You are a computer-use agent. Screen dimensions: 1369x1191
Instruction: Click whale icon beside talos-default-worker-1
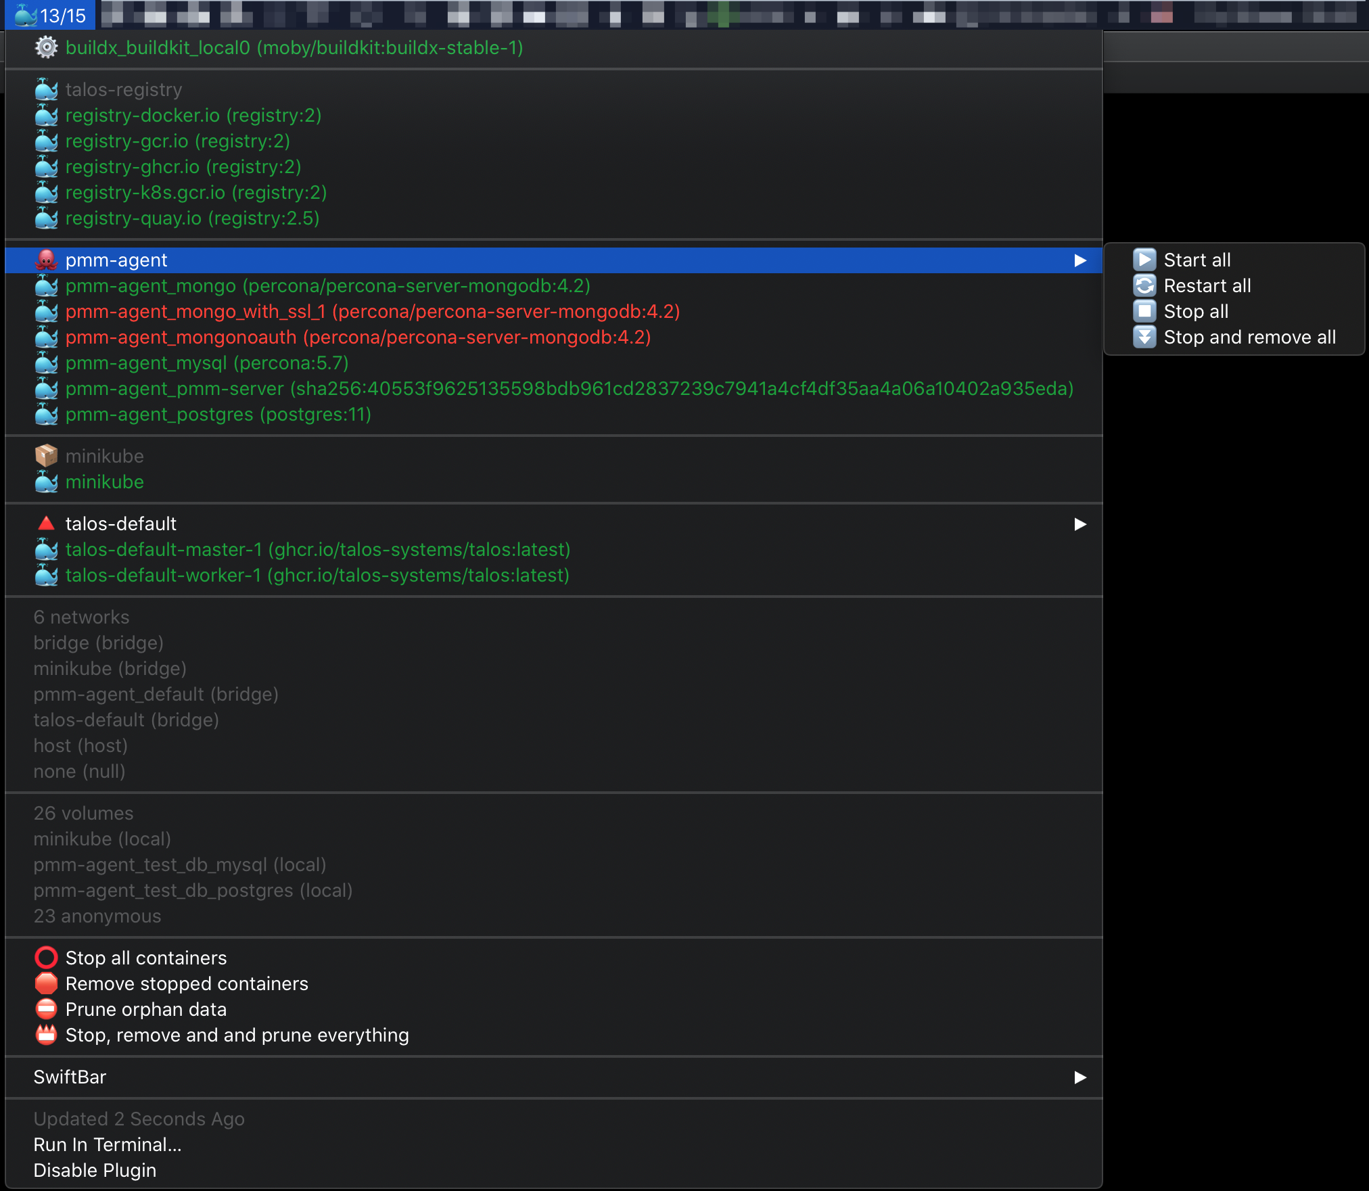click(x=46, y=576)
